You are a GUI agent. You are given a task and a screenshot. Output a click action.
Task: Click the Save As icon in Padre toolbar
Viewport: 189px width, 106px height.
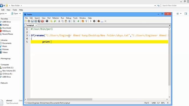point(36,21)
